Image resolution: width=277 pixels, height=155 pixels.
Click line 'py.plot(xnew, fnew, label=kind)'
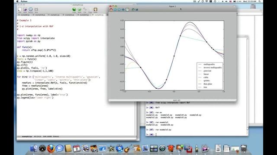pyautogui.click(x=42, y=89)
